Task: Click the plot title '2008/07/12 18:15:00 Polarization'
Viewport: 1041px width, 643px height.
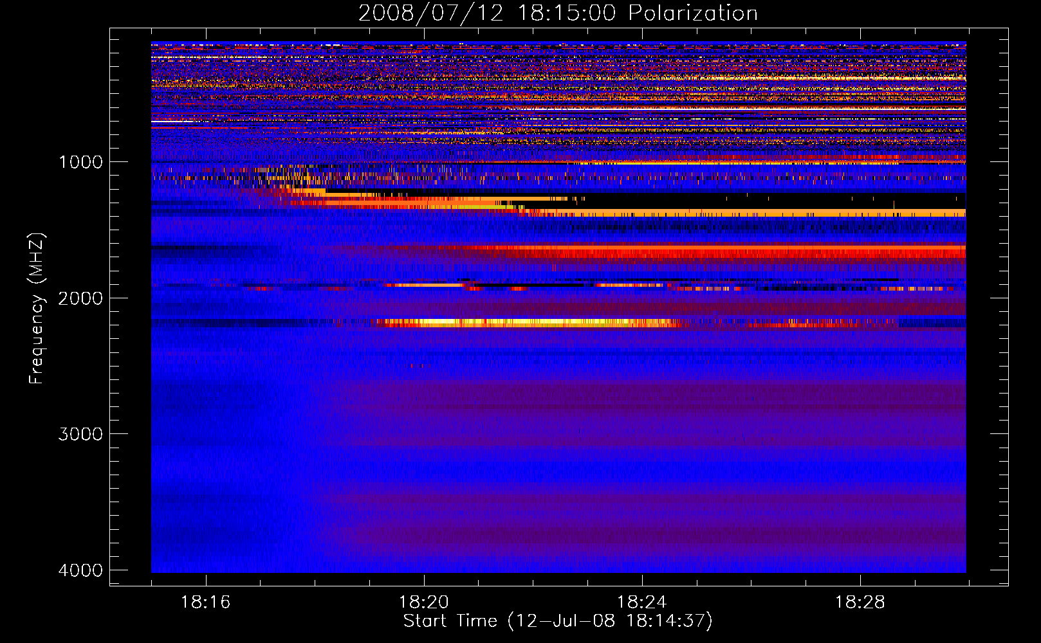Action: tap(558, 13)
